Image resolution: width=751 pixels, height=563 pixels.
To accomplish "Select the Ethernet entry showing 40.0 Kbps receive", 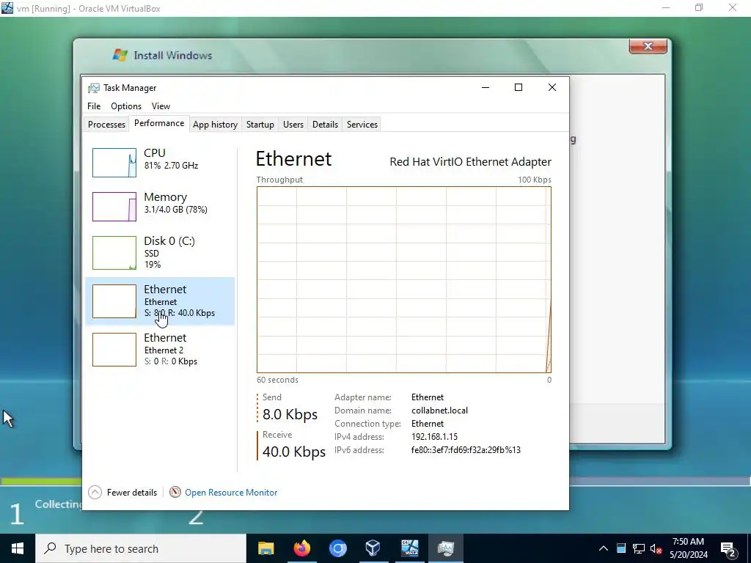I will (160, 301).
